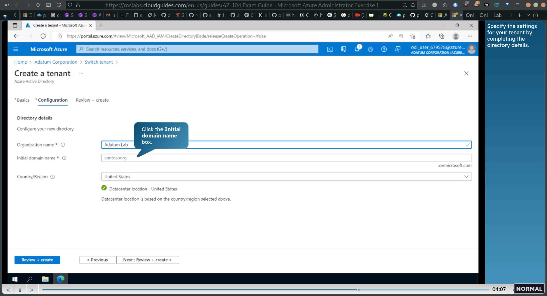Open the Edge favorites list icon
The height and width of the screenshot is (296, 547).
[428, 36]
